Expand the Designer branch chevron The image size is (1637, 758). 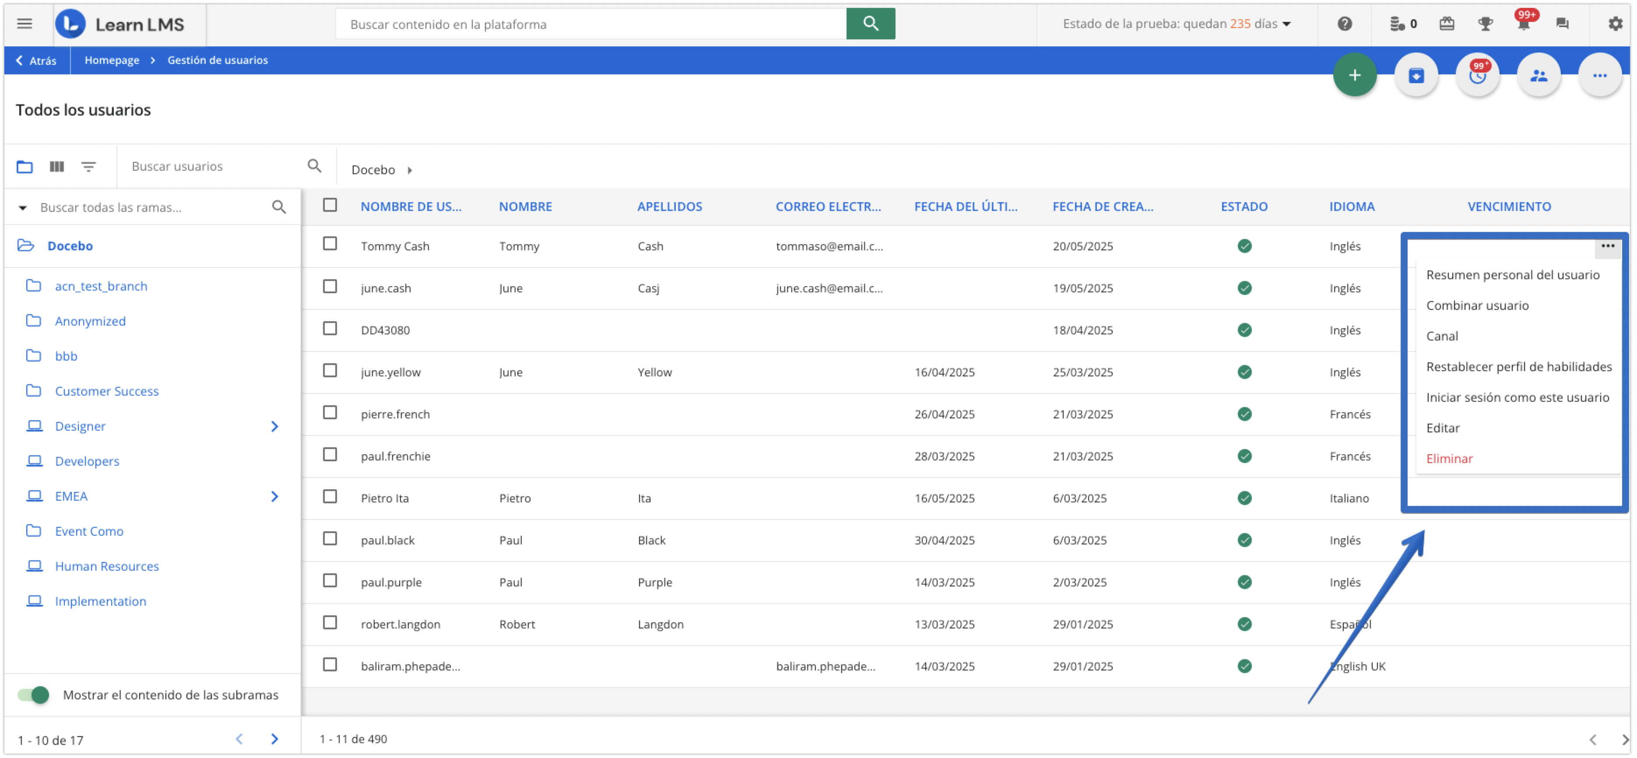tap(274, 426)
